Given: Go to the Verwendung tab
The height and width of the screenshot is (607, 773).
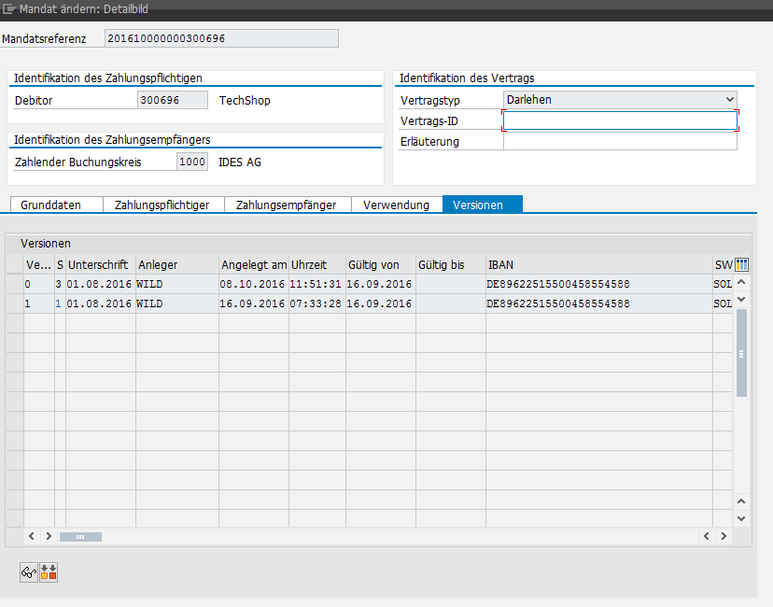Looking at the screenshot, I should tap(396, 205).
